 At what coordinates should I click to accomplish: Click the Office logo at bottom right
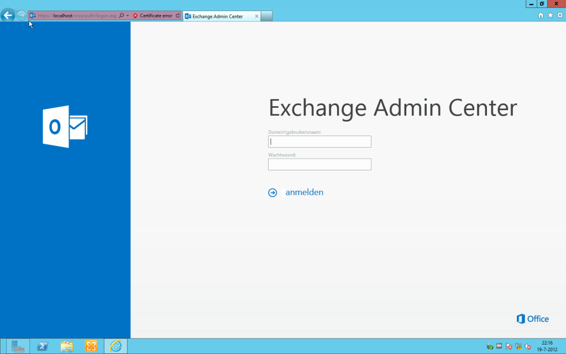(x=533, y=319)
